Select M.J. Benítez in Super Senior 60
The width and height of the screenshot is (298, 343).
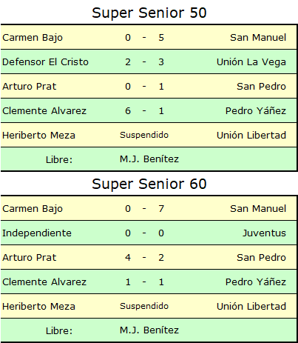[x=149, y=330]
